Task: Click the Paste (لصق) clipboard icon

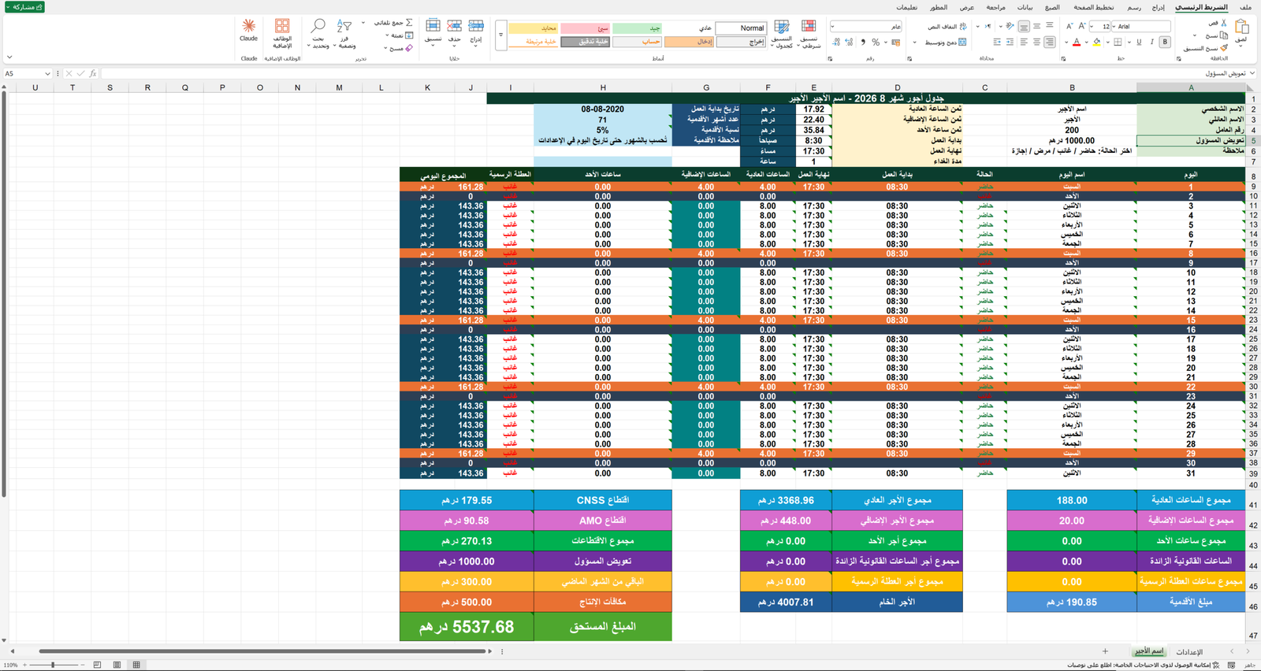Action: click(x=1241, y=27)
